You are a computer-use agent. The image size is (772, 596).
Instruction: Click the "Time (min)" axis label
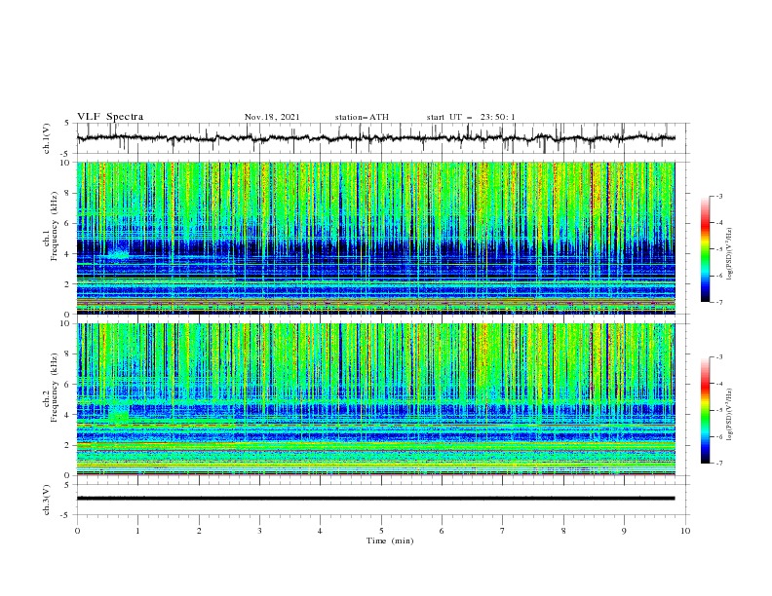390,540
